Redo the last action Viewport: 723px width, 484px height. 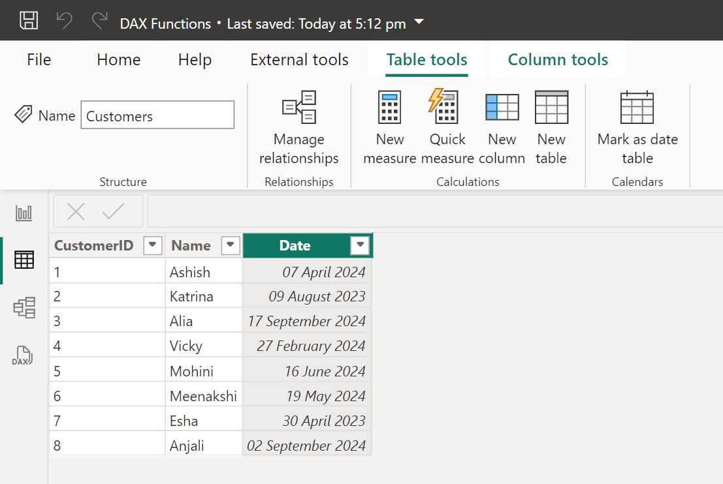pos(99,20)
